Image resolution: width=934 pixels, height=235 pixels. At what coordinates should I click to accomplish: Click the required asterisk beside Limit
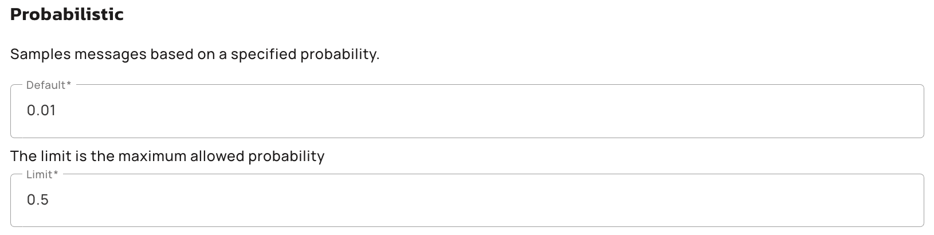pos(56,174)
